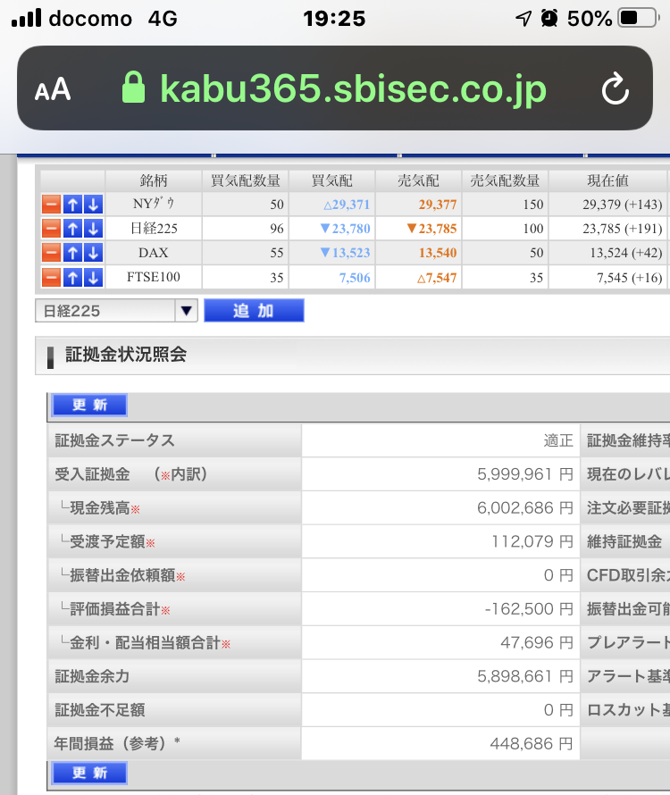Click 日経225 current value 23,785 (+191)

(x=623, y=229)
